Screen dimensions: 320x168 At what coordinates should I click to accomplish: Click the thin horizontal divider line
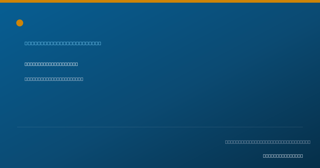(160, 127)
